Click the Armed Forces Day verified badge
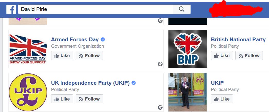Image resolution: width=269 pixels, height=112 pixels. [x=103, y=40]
